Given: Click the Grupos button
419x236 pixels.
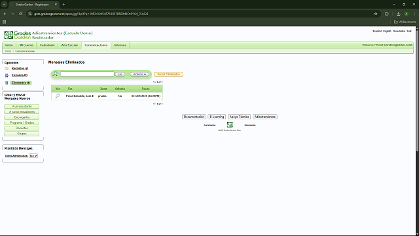Looking at the screenshot, I should [22, 134].
